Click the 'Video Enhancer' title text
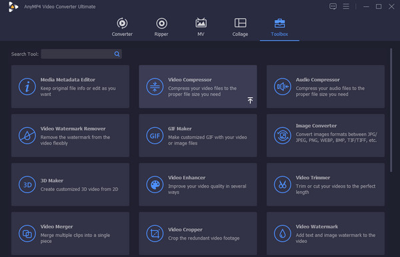This screenshot has width=400, height=257. pyautogui.click(x=187, y=178)
